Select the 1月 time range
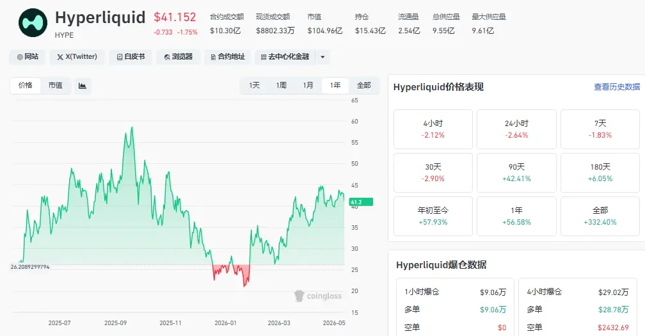Screen dimensions: 645x336 point(308,86)
